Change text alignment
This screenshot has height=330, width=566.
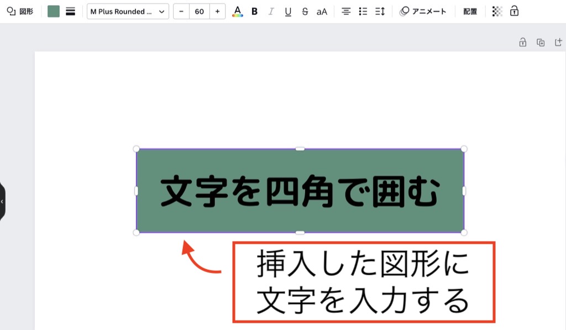(x=346, y=12)
